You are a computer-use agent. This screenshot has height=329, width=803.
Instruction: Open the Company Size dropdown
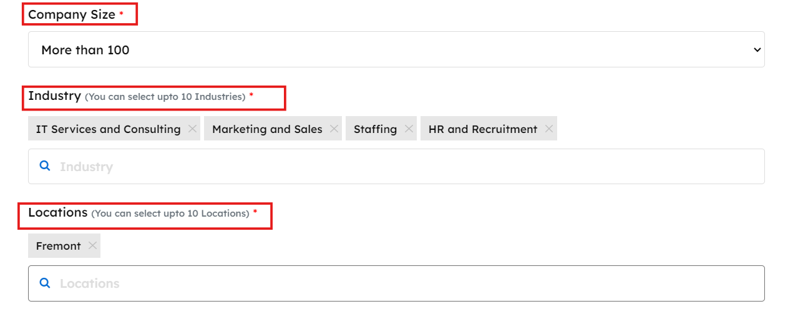[396, 50]
